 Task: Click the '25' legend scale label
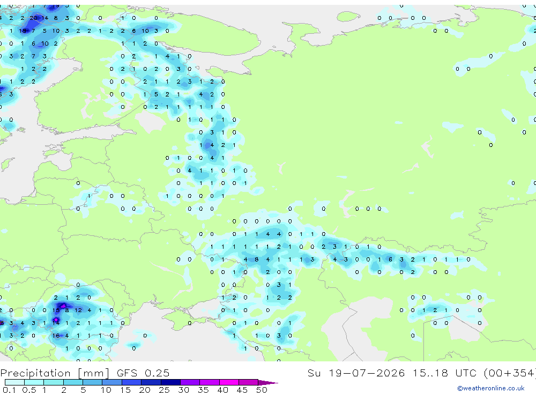[x=163, y=390]
